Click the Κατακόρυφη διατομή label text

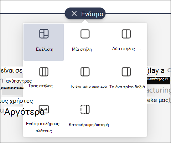coord(89,125)
